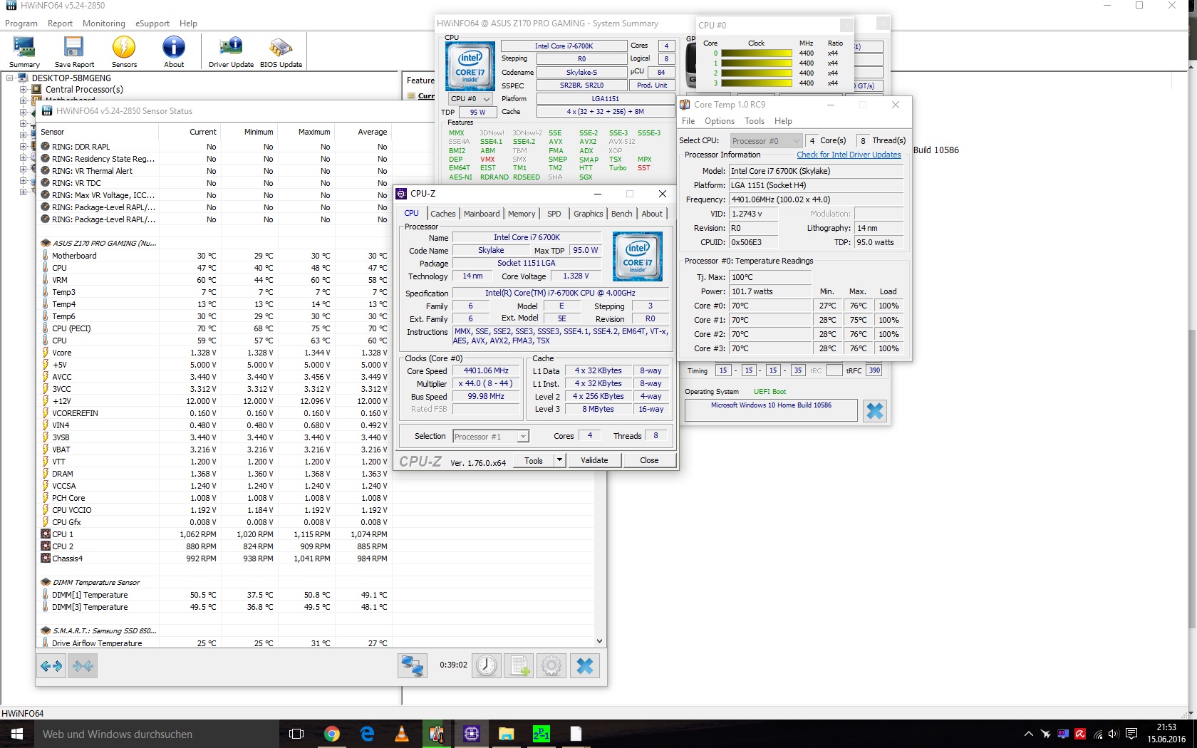The width and height of the screenshot is (1197, 748).
Task: Click the network monitors icon in Sensor Status
Action: [x=413, y=666]
